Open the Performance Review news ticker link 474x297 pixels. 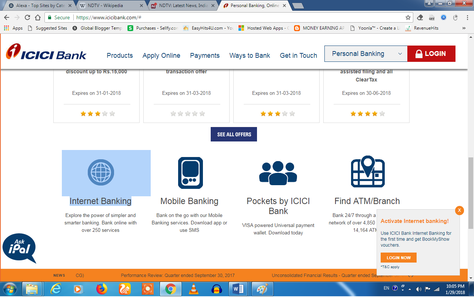click(178, 276)
